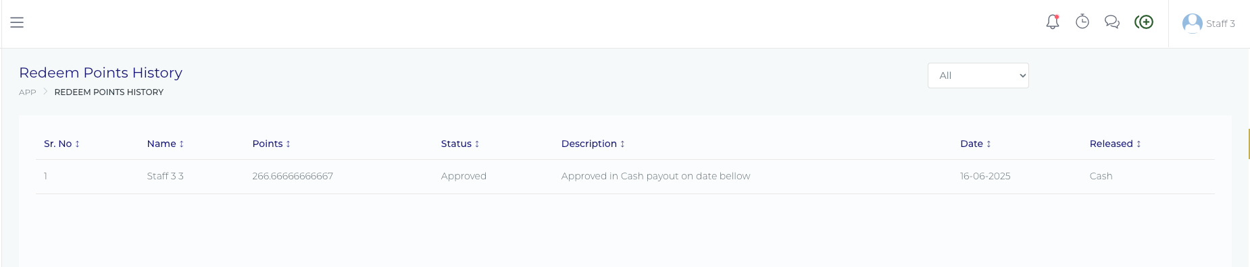Open the chat messages icon
The image size is (1250, 267).
(x=1112, y=22)
